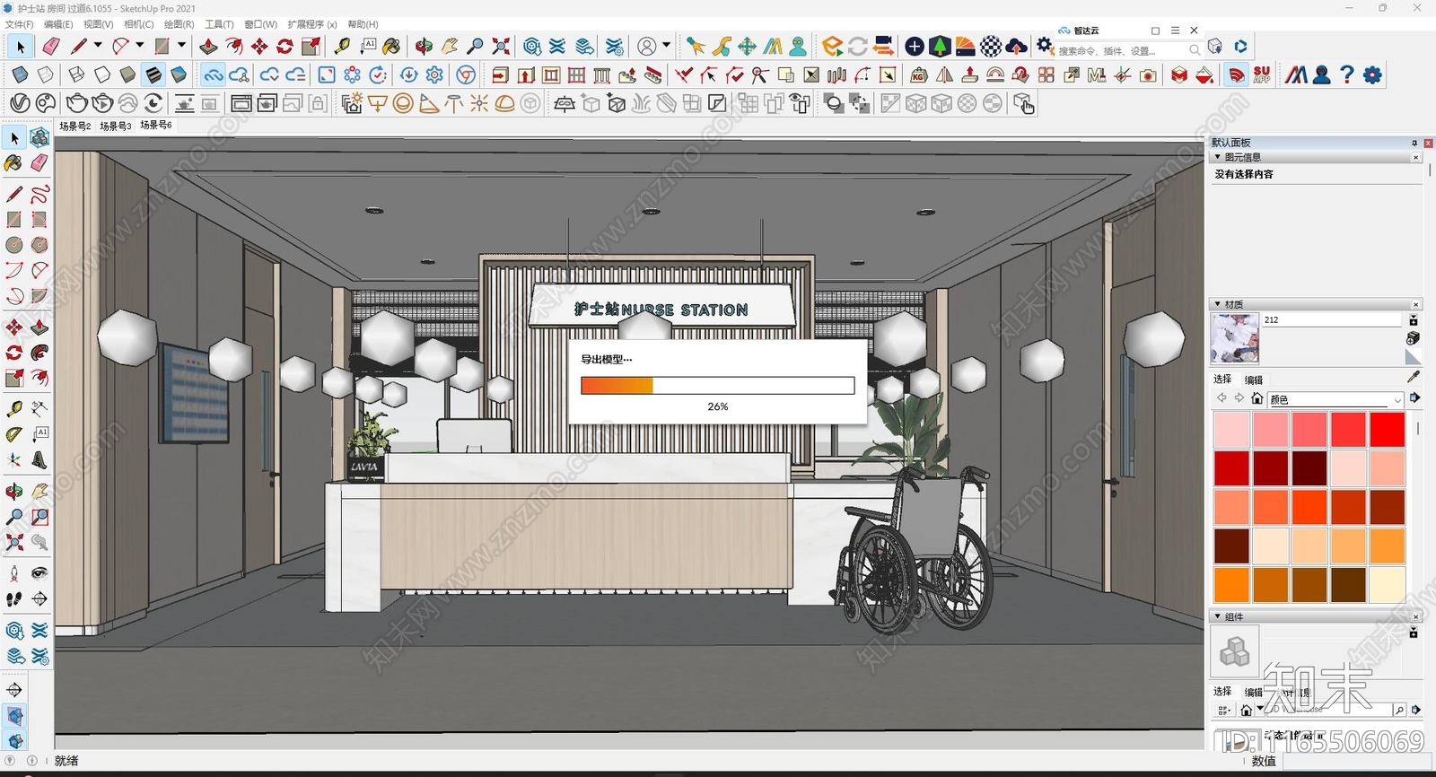Viewport: 1436px width, 777px height.
Task: Toggle Hidden Line face style
Action: [102, 74]
